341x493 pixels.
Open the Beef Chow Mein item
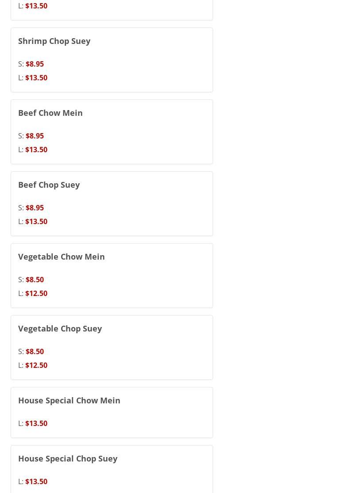50,113
